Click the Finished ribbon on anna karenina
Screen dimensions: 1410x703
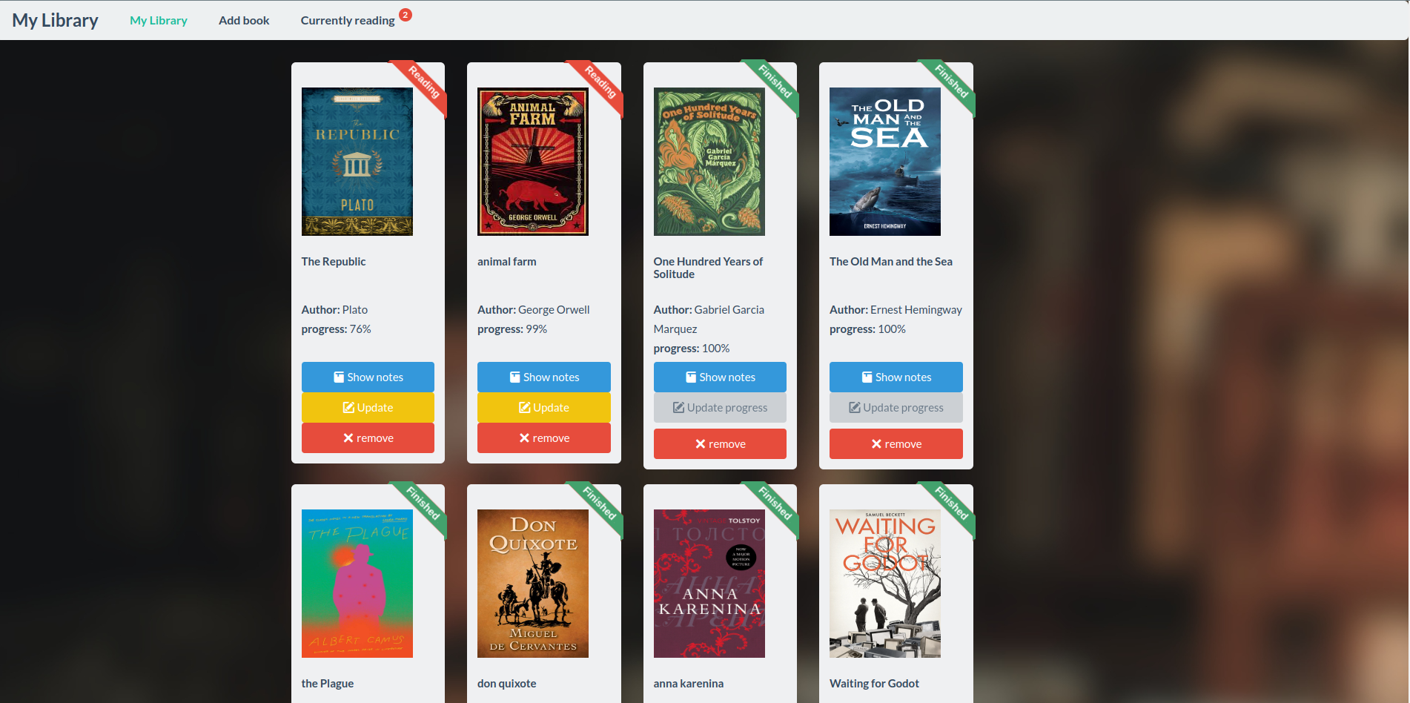[775, 504]
